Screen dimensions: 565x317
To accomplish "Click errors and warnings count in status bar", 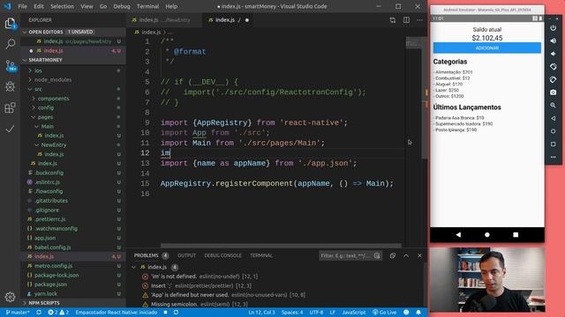I will tap(58, 313).
